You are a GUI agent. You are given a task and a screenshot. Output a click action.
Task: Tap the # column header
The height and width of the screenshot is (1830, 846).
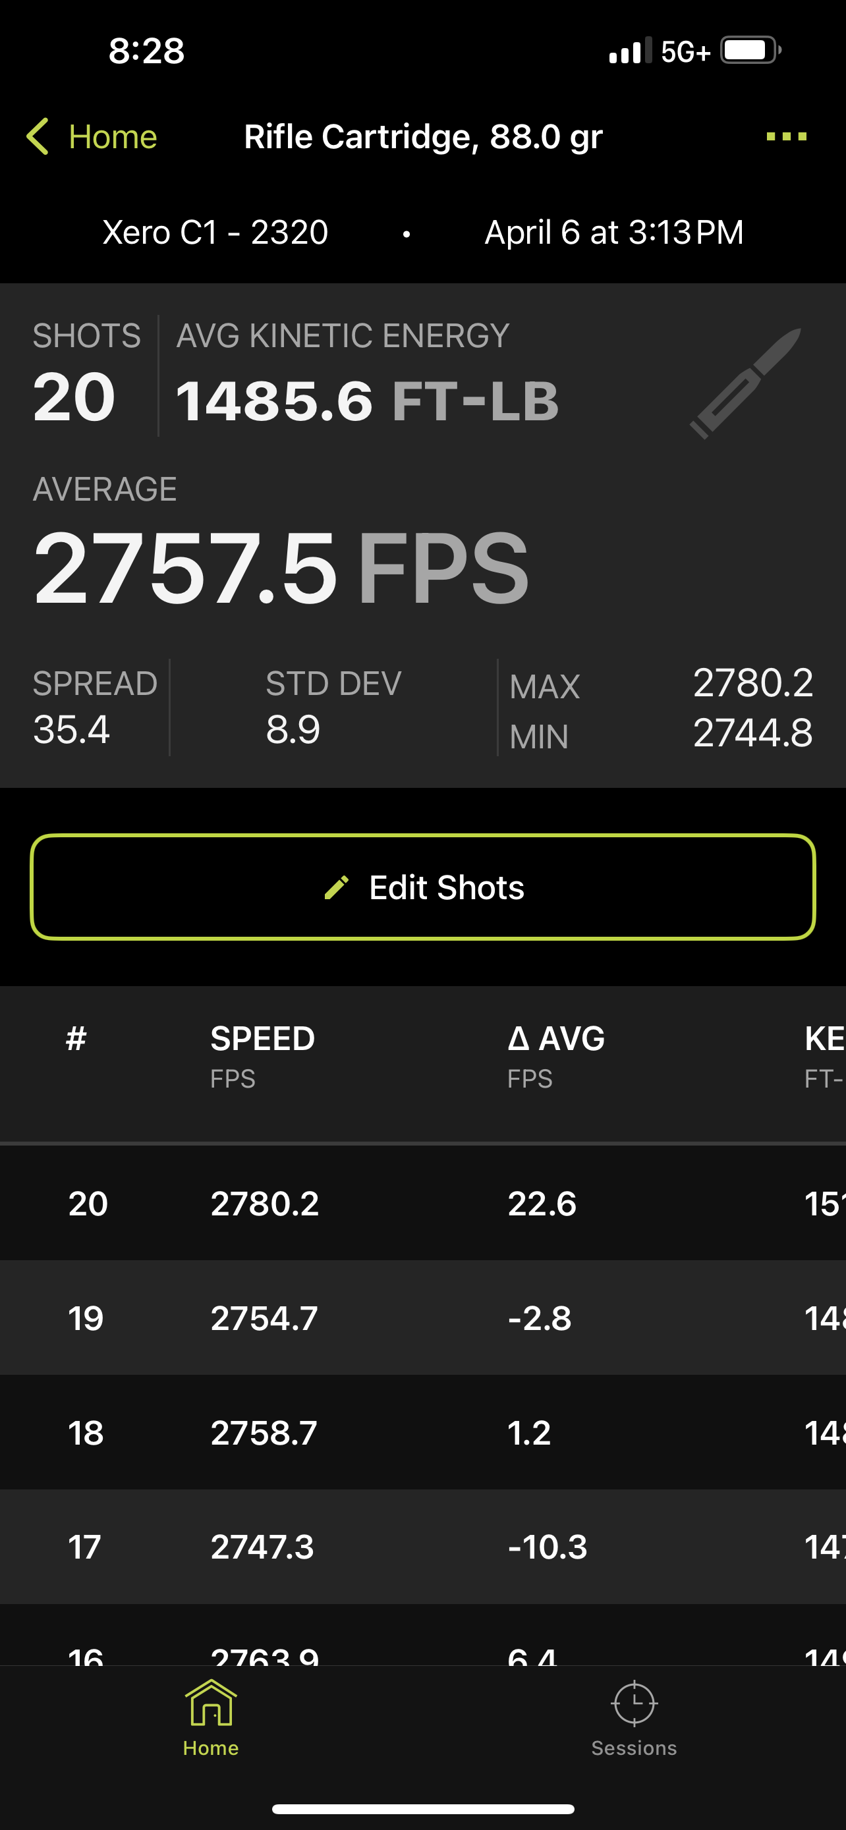pos(76,1040)
